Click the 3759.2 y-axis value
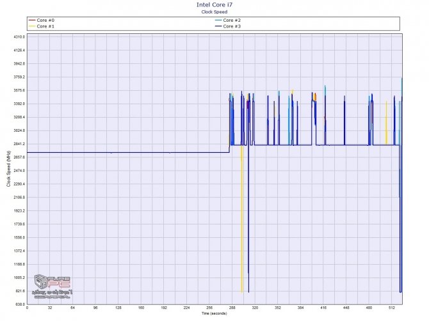Image resolution: width=429 pixels, height=321 pixels. pos(19,77)
